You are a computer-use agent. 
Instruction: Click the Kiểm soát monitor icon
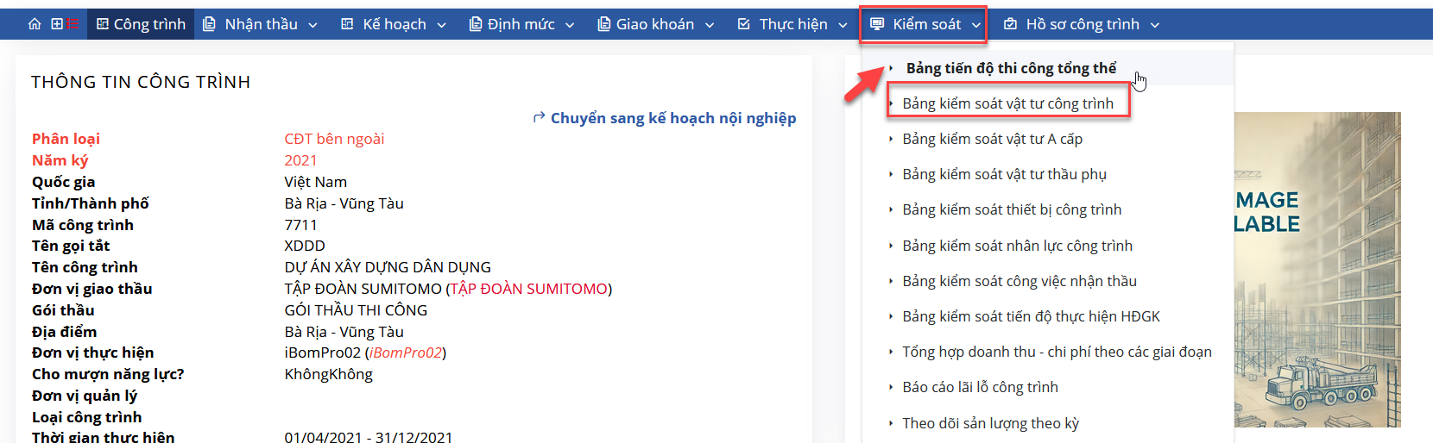pyautogui.click(x=877, y=24)
